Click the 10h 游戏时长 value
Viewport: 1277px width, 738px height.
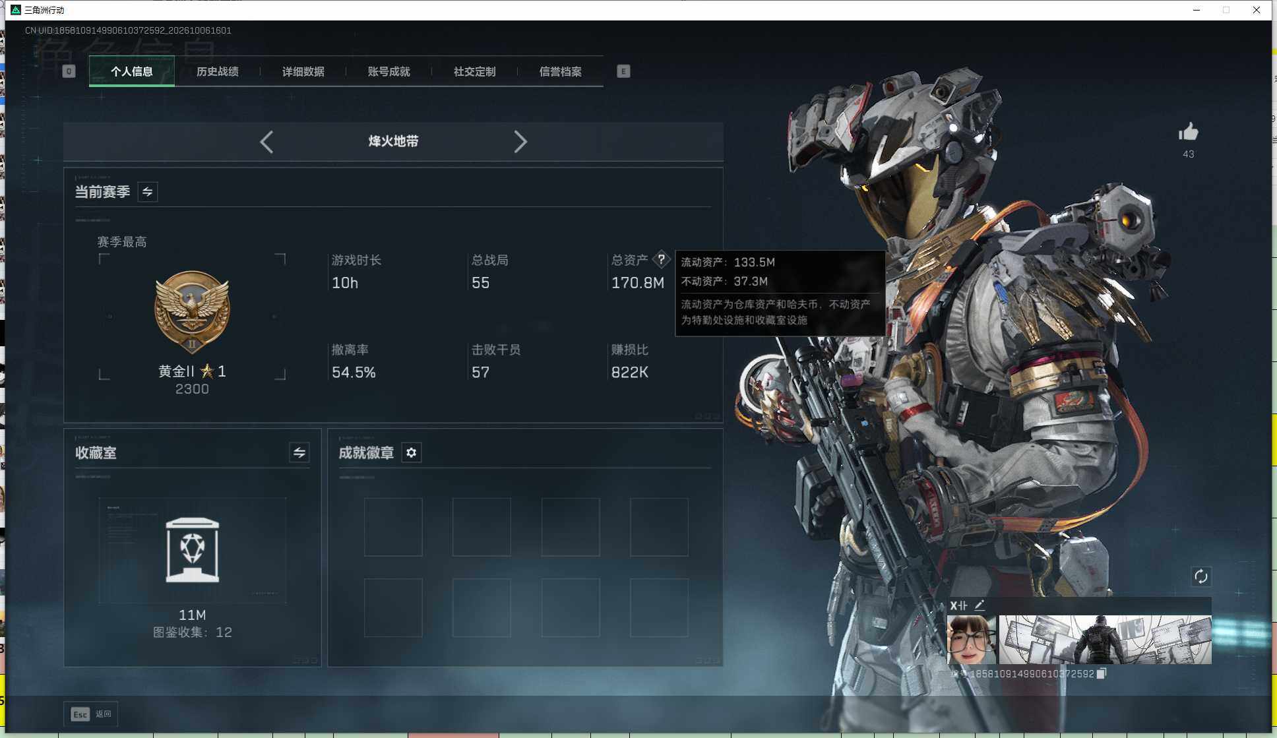click(345, 283)
